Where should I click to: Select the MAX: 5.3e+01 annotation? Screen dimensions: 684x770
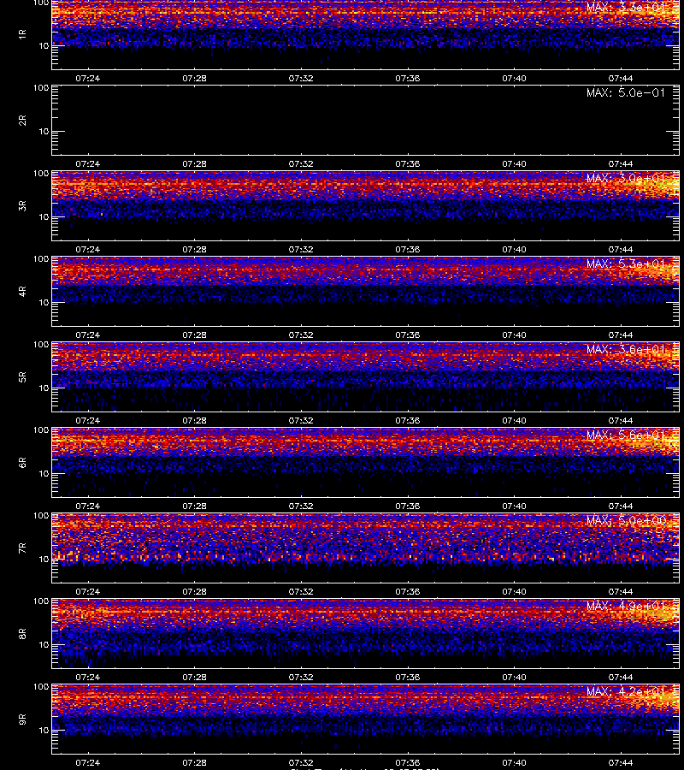[626, 264]
